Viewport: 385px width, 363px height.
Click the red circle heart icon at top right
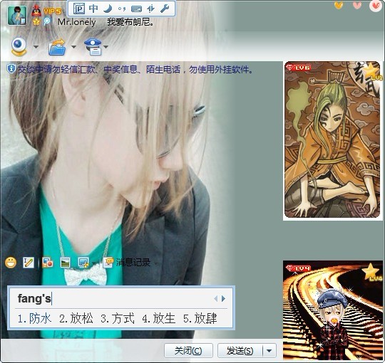(376, 6)
